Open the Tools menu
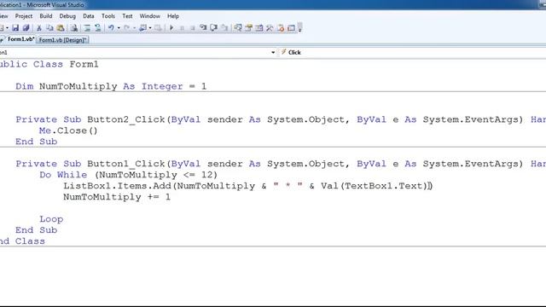The height and width of the screenshot is (307, 546). coord(108,16)
